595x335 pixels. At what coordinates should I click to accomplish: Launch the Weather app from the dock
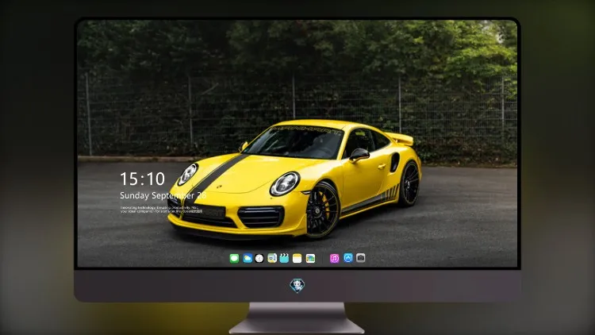[x=248, y=258]
